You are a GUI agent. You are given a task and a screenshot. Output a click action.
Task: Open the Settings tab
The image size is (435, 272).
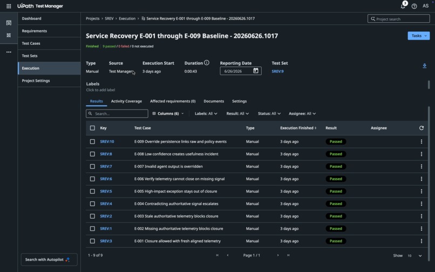(x=240, y=101)
